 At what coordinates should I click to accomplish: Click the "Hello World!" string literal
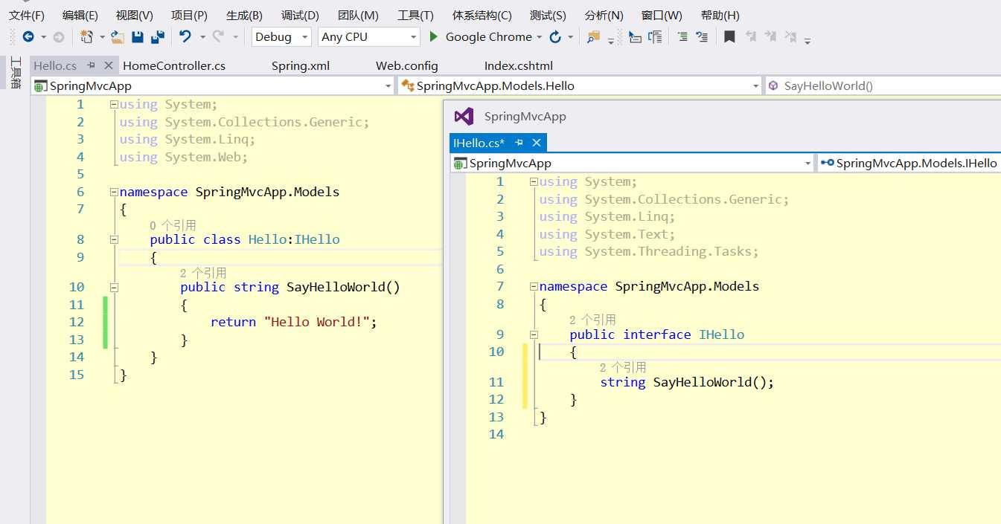(x=318, y=322)
